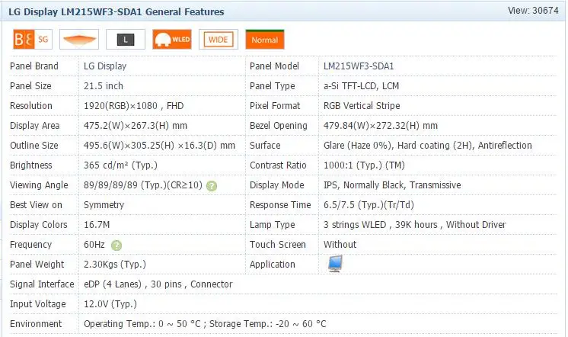Click the Input Voltage label
Viewport: 568px width, 337px height.
coord(37,304)
